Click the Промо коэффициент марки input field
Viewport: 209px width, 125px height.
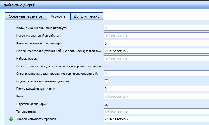point(156,89)
